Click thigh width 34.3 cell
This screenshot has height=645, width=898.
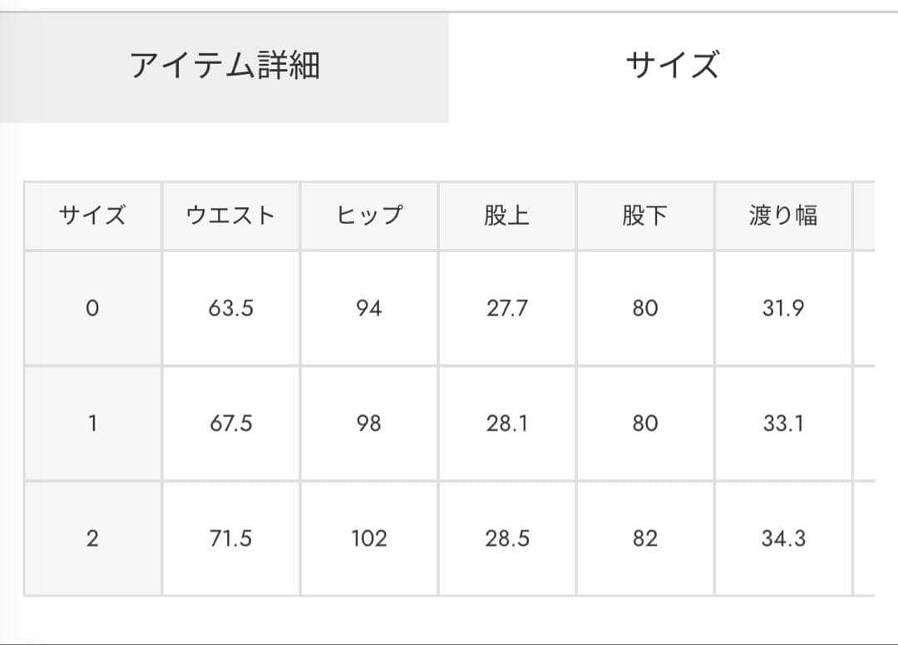(782, 538)
